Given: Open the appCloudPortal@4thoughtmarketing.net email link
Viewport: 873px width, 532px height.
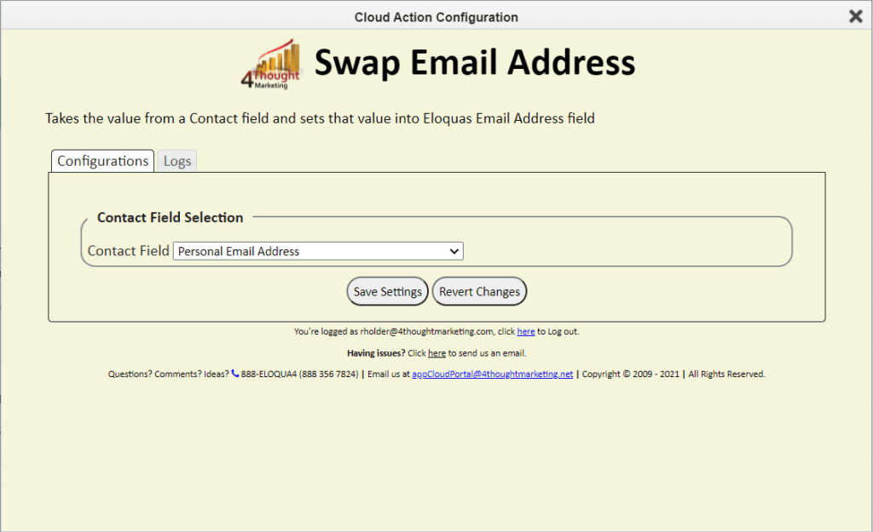Looking at the screenshot, I should (492, 375).
